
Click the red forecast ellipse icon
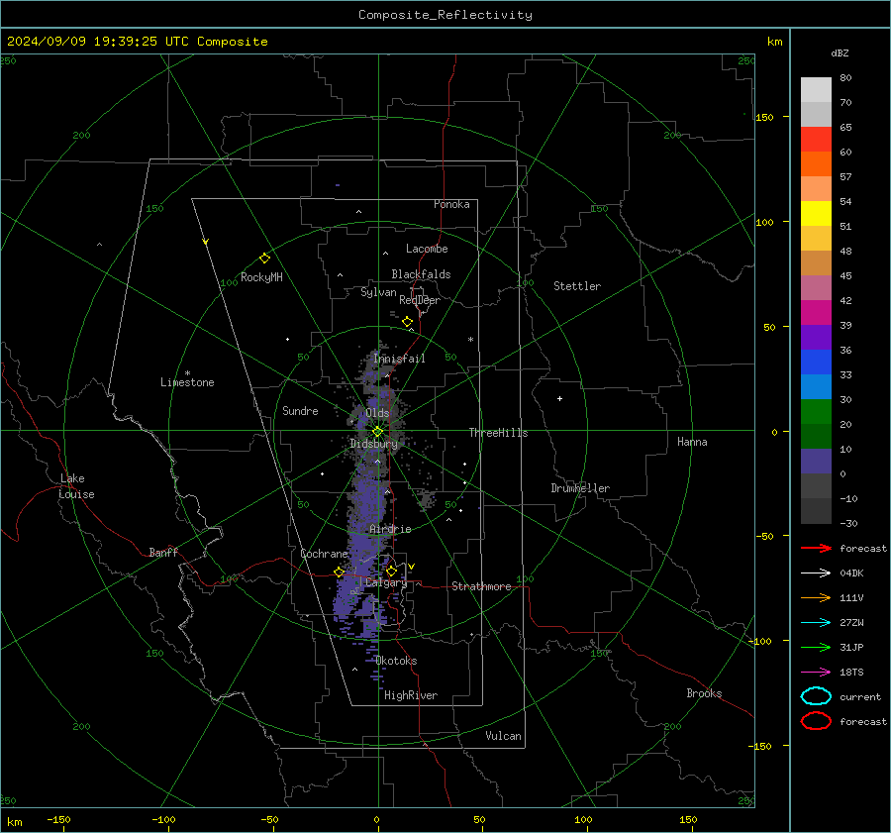(816, 721)
